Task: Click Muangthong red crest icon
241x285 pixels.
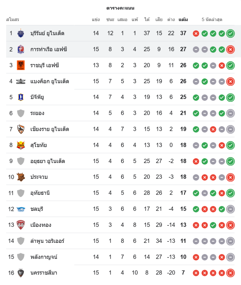Action: pos(21,225)
